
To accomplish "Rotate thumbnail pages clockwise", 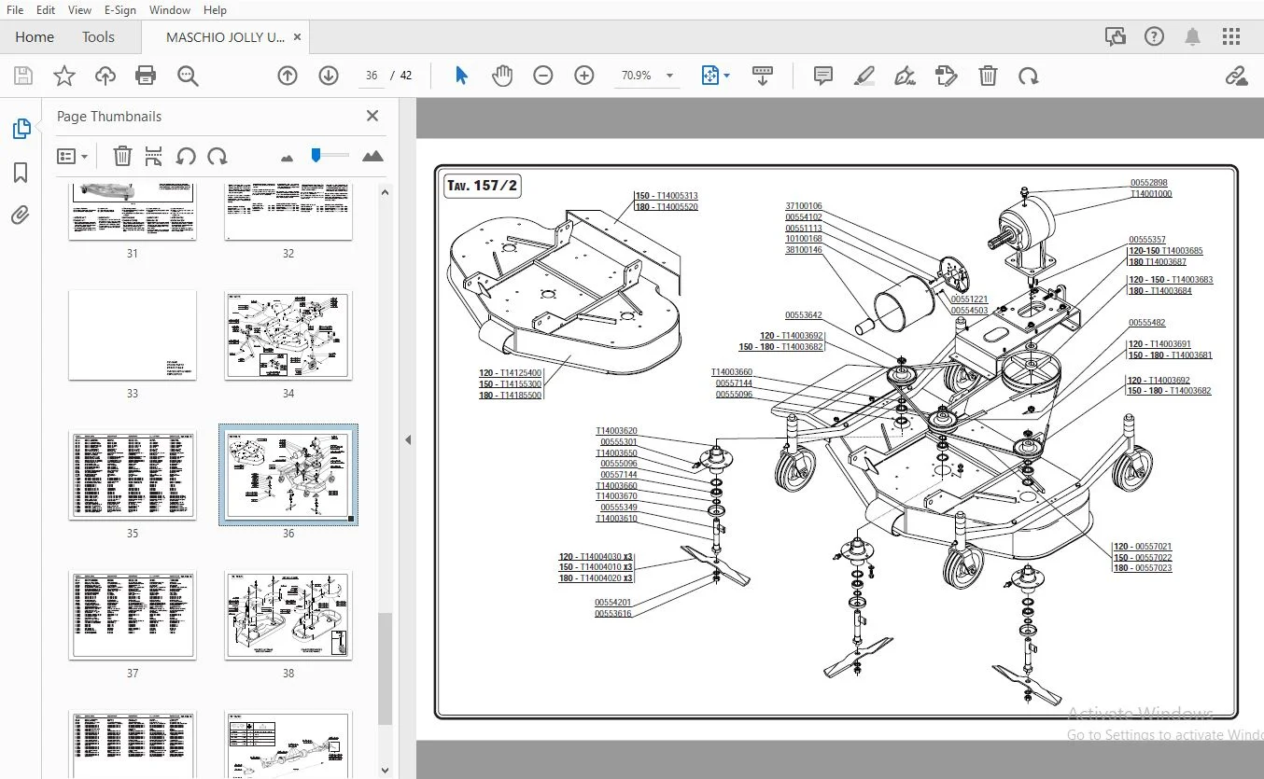I will tap(218, 156).
